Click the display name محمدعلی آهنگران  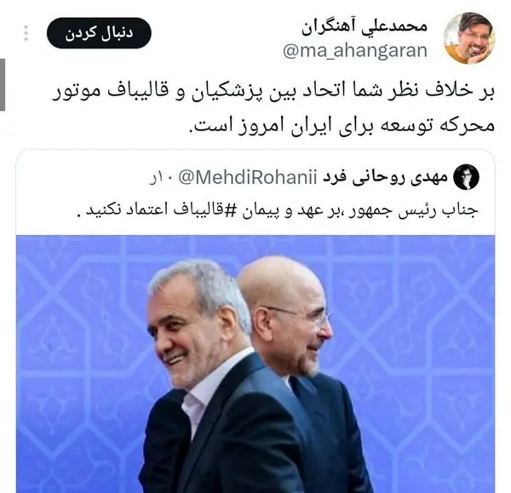[364, 27]
